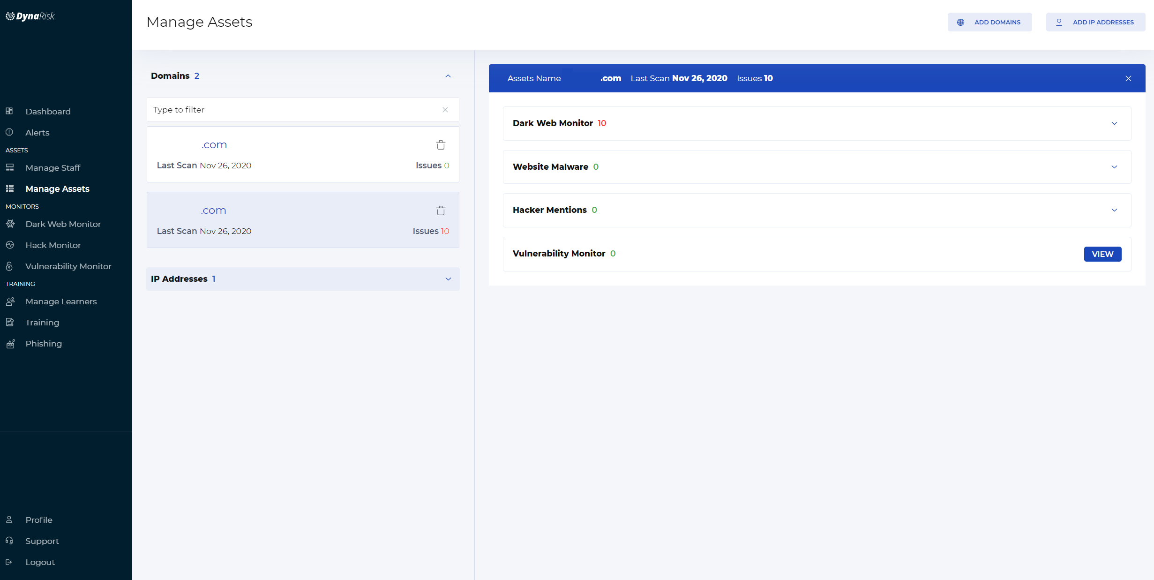1154x580 pixels.
Task: Go to the Alerts page
Action: click(37, 133)
